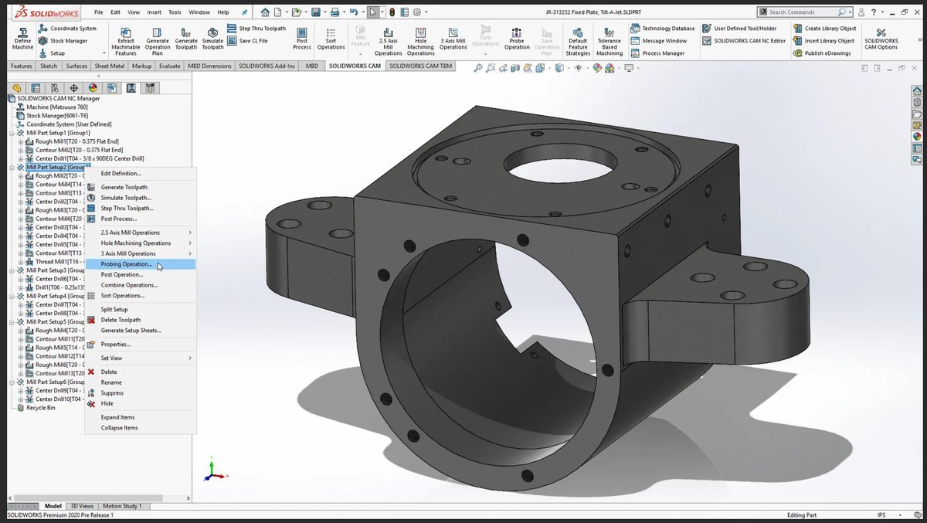Screen dimensions: 927x523
Task: Open Stock Manager from the ribbon
Action: point(63,41)
